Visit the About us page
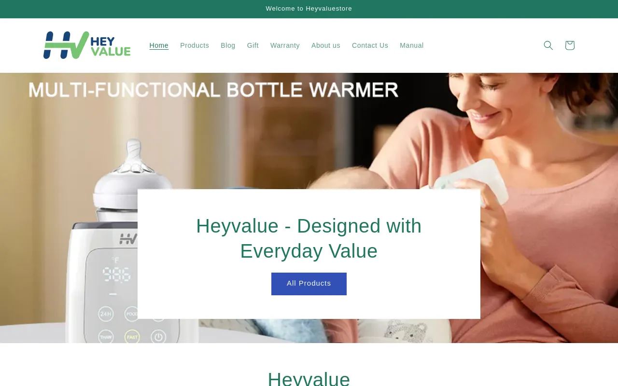Image resolution: width=618 pixels, height=386 pixels. coord(326,45)
